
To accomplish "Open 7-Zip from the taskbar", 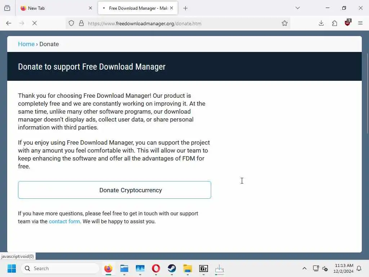I will point(204,268).
